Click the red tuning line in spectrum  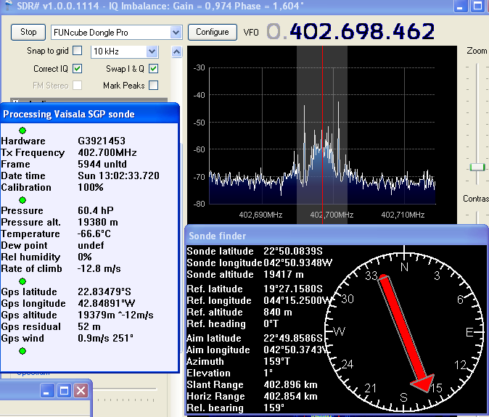(322, 134)
